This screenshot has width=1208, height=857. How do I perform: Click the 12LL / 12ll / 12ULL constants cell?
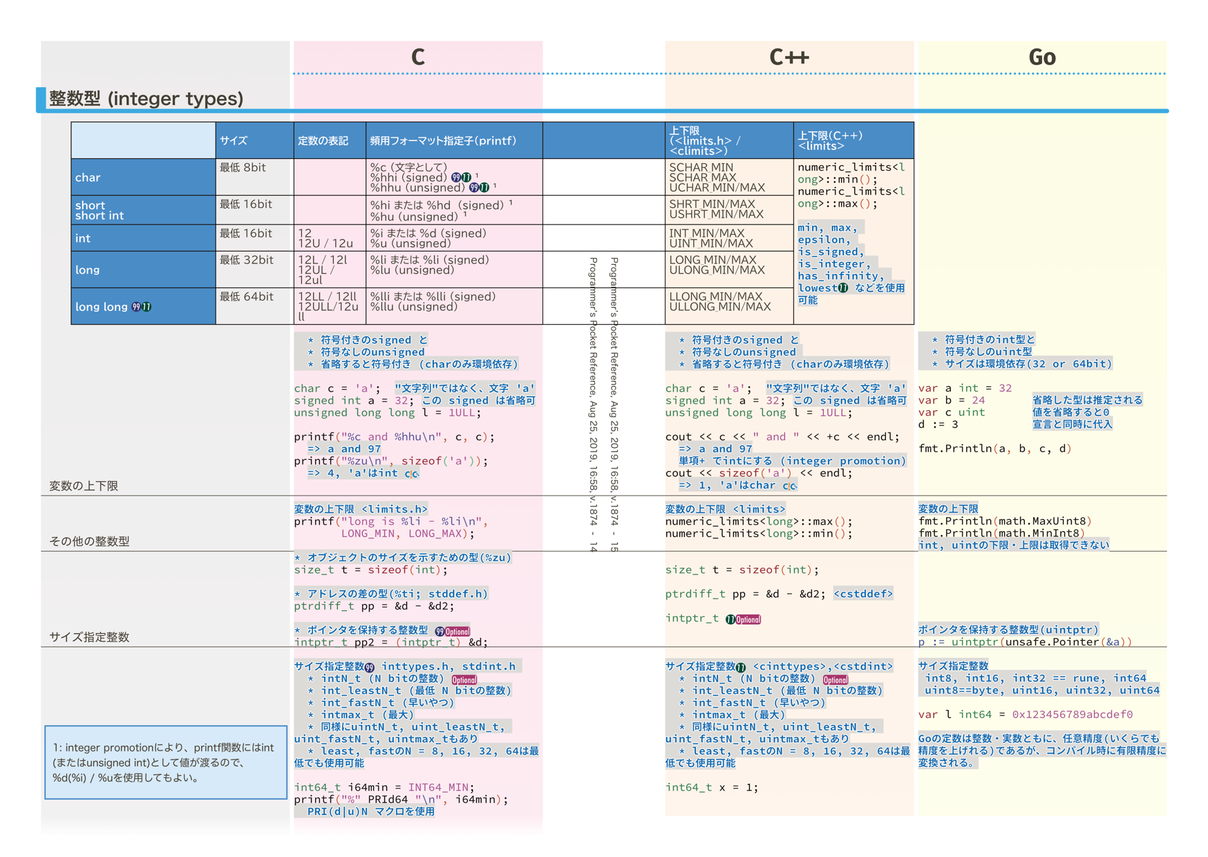click(x=328, y=306)
